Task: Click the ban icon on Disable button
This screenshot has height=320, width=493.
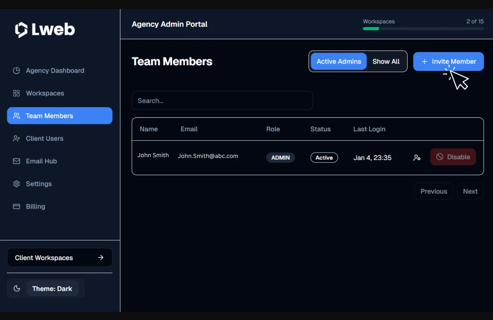Action: coord(440,157)
